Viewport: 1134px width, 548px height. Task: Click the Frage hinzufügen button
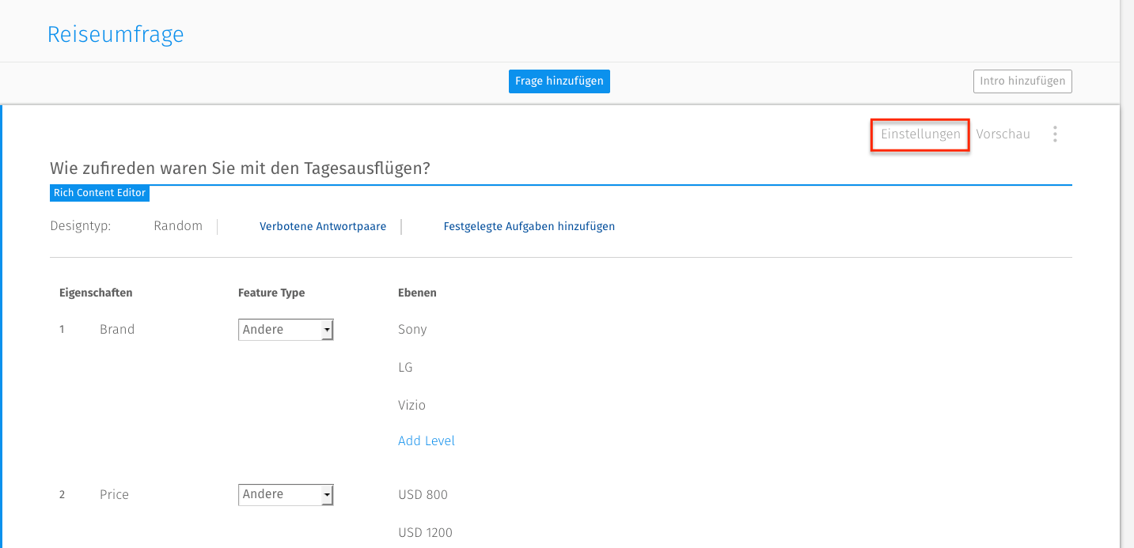(x=559, y=81)
